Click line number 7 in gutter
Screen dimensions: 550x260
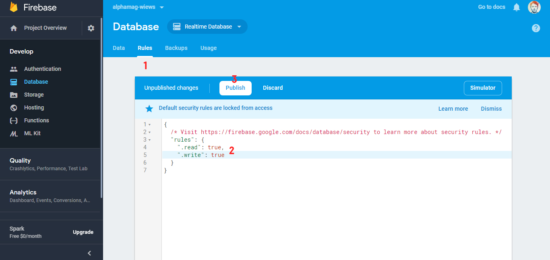(x=145, y=170)
